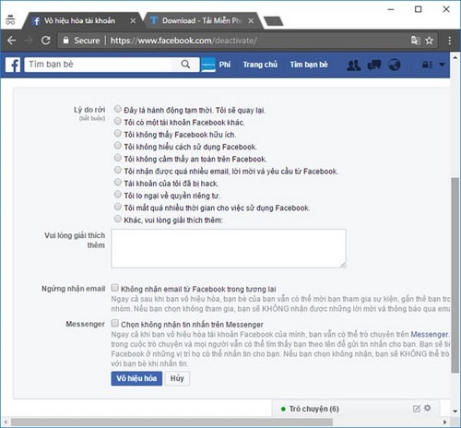The height and width of the screenshot is (428, 461).
Task: Select 'Tài khoản của tôi đã bị hack'
Action: pyautogui.click(x=118, y=182)
